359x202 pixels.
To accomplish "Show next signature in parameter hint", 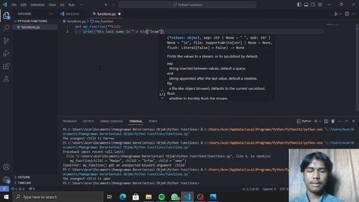I will 162,98.
